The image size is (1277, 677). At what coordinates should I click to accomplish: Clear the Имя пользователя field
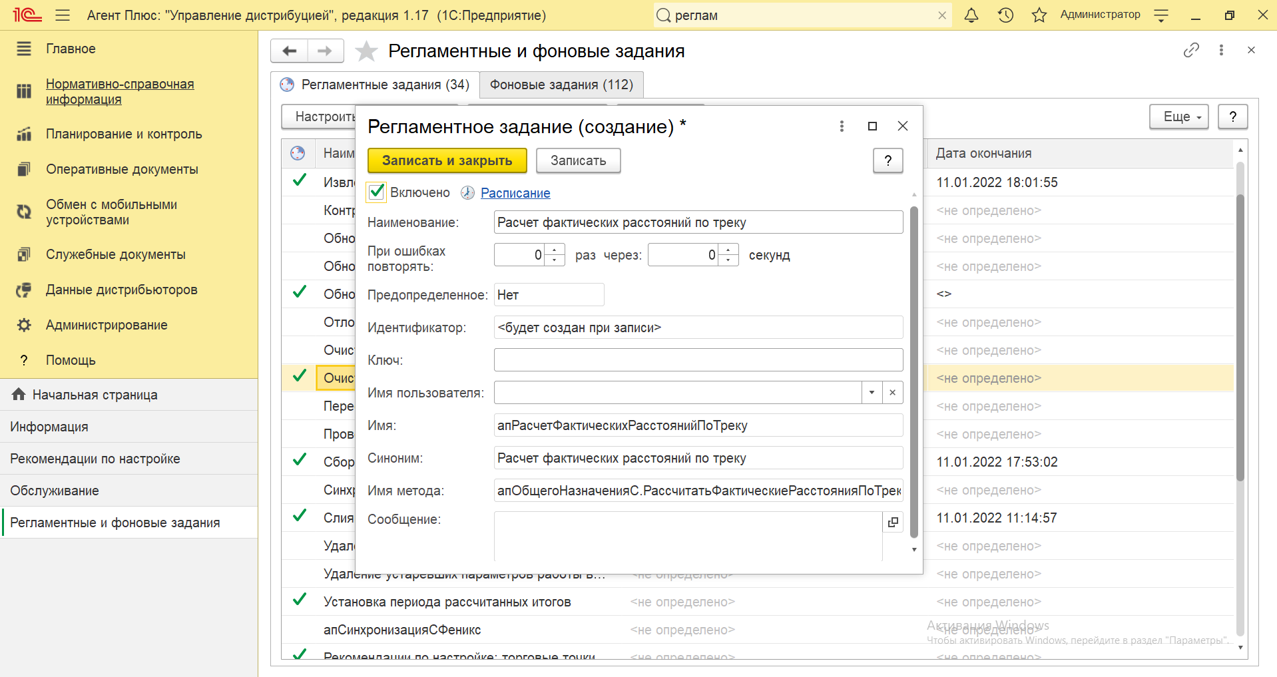(892, 393)
